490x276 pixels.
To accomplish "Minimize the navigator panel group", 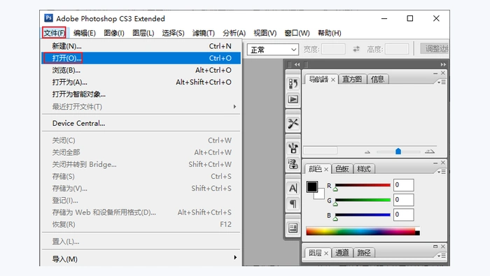I will coord(435,73).
